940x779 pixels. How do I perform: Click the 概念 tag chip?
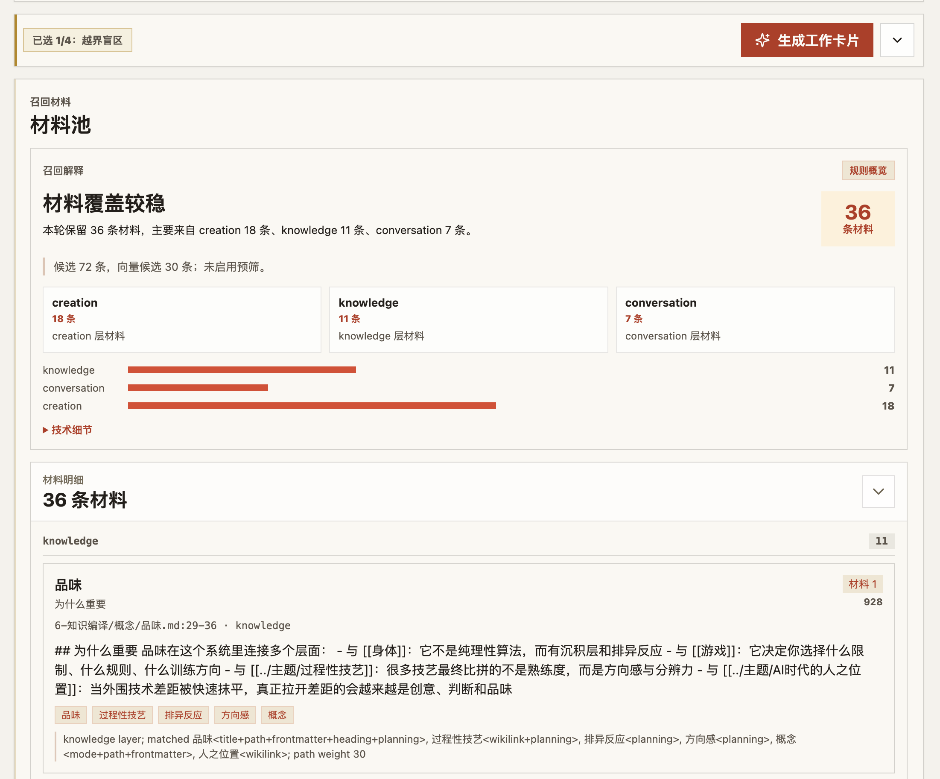(277, 715)
